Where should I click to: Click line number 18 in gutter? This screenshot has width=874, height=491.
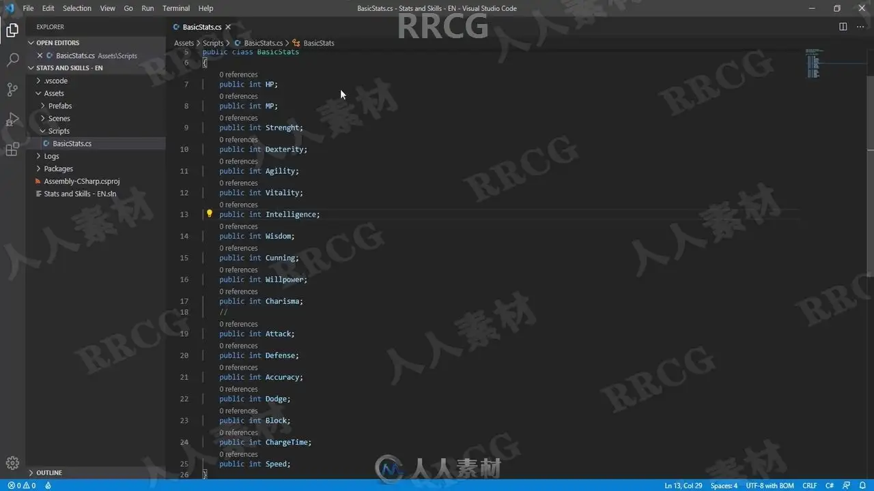(184, 312)
